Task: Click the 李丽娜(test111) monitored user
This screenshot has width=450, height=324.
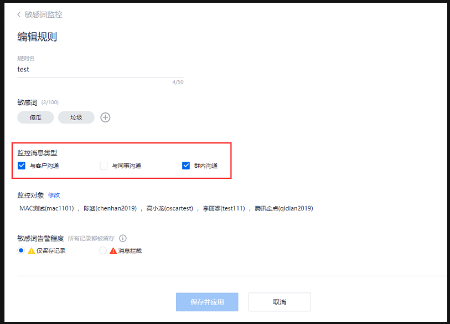Action: pos(224,209)
